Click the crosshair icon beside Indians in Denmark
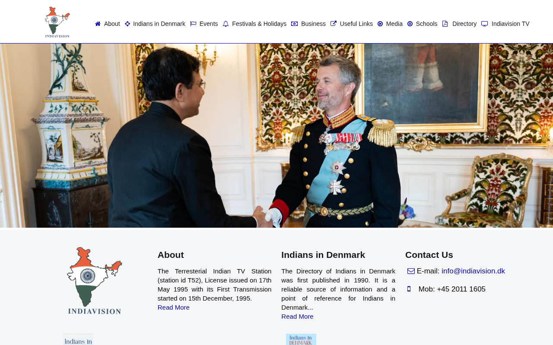The height and width of the screenshot is (345, 553). 127,24
